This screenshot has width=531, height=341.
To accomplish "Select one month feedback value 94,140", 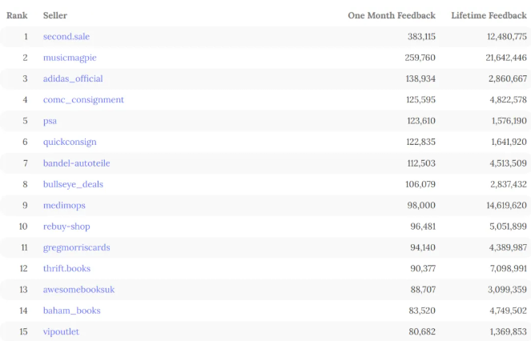I will point(423,247).
